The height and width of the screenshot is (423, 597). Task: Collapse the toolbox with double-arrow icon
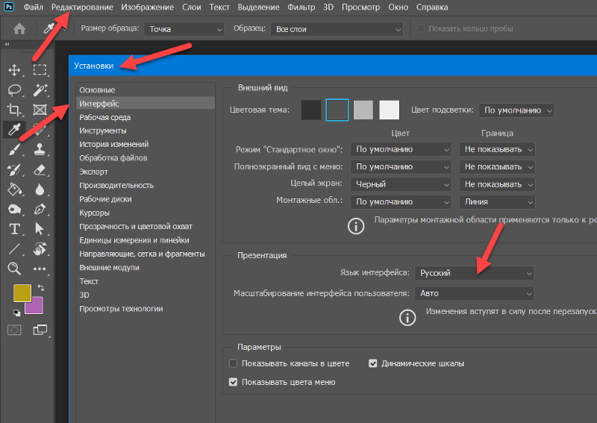pos(7,45)
